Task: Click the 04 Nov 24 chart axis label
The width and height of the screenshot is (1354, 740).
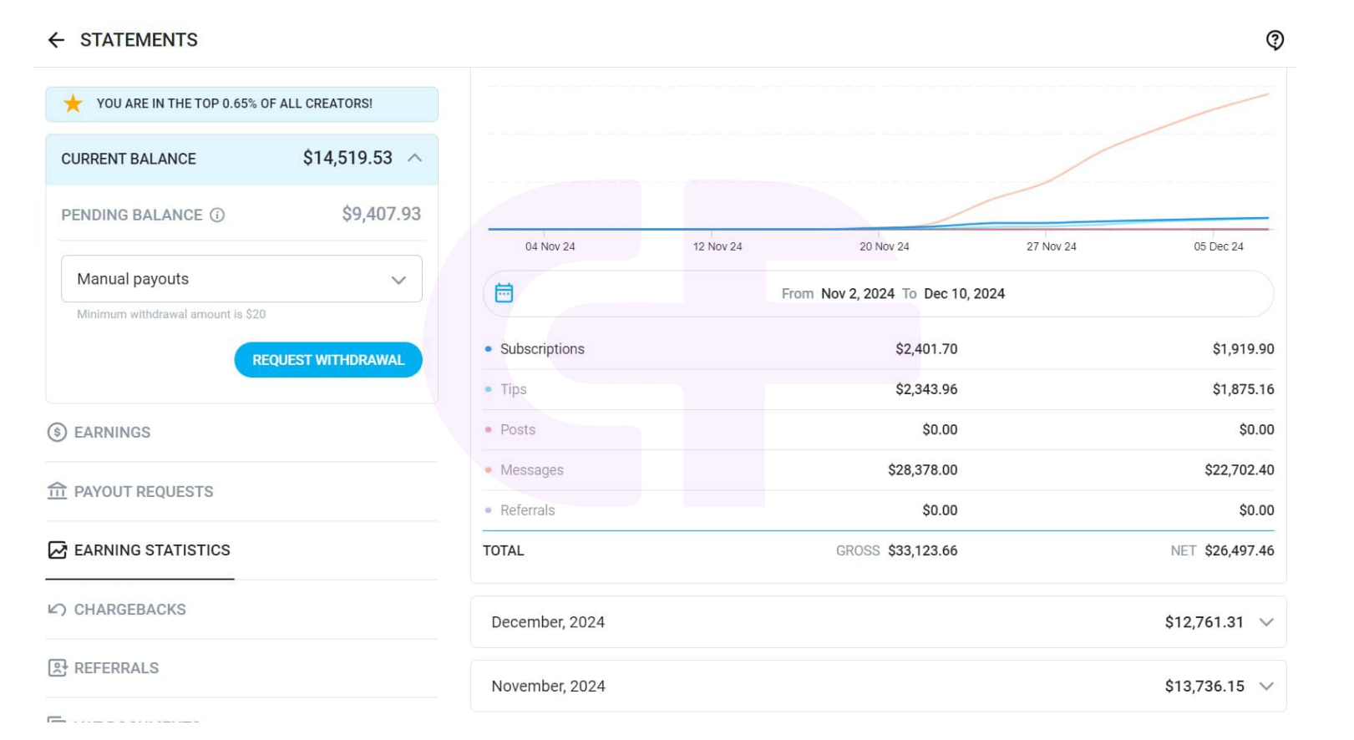Action: coord(550,246)
